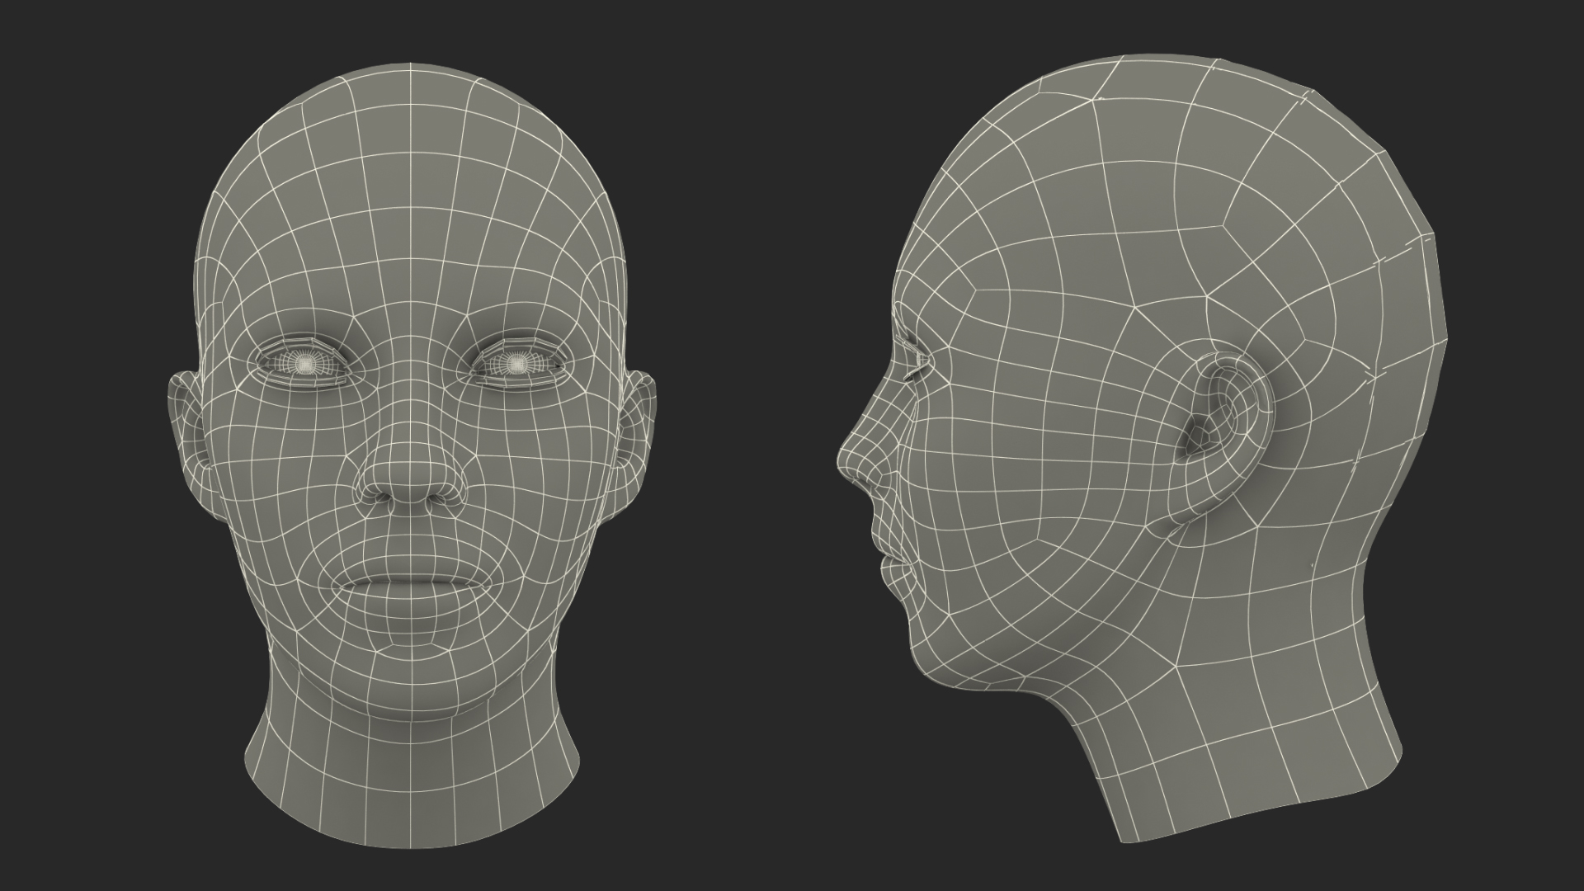Select the front-view head's left-side eye

click(306, 363)
